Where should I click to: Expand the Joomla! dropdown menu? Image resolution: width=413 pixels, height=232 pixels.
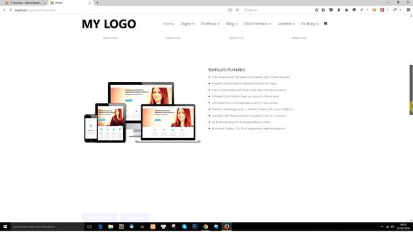coord(286,24)
